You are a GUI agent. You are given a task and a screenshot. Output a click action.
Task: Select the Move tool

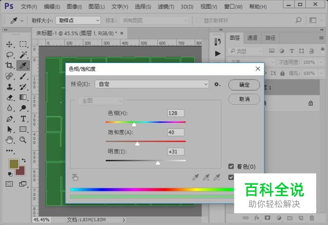[9, 44]
